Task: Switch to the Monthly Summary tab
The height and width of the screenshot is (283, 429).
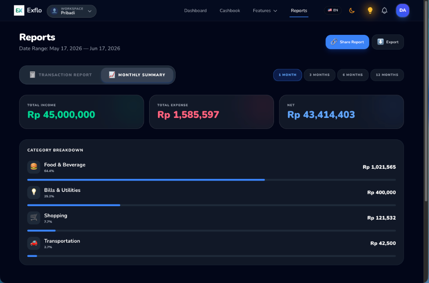Action: point(137,75)
